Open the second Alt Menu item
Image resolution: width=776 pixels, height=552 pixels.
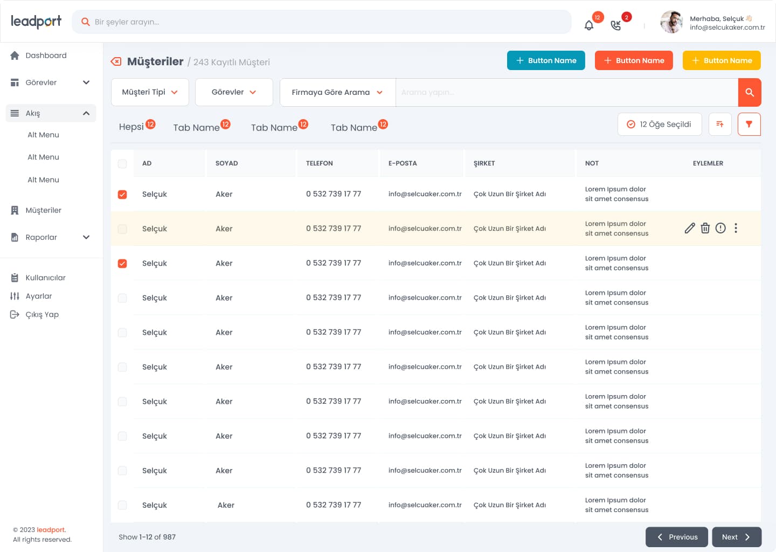click(43, 157)
